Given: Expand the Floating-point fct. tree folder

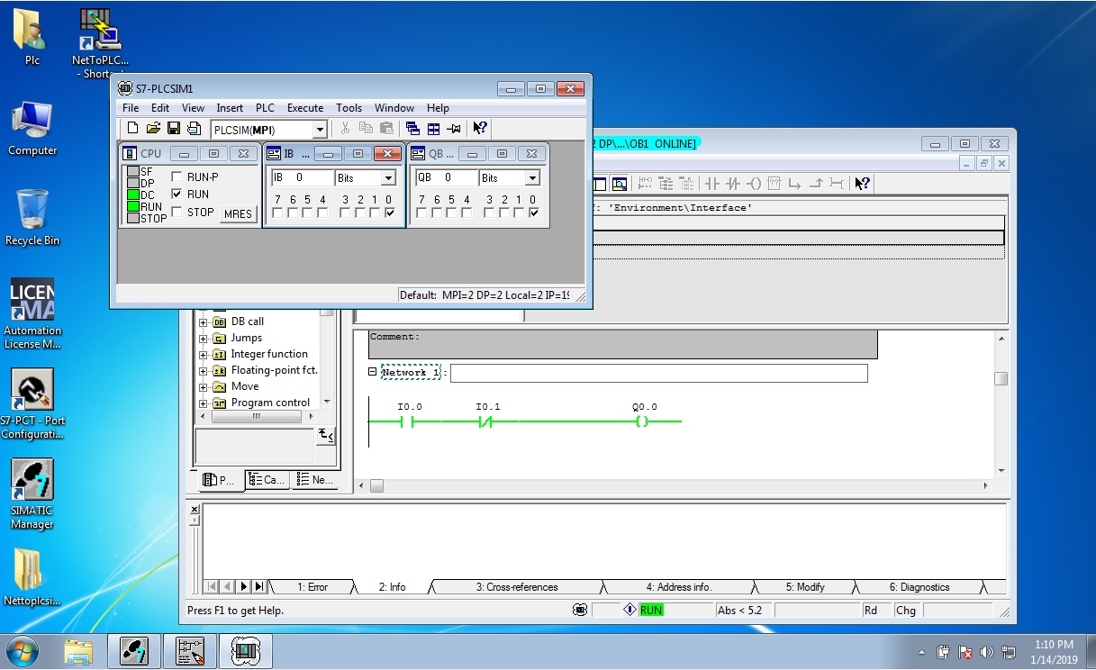Looking at the screenshot, I should click(204, 370).
